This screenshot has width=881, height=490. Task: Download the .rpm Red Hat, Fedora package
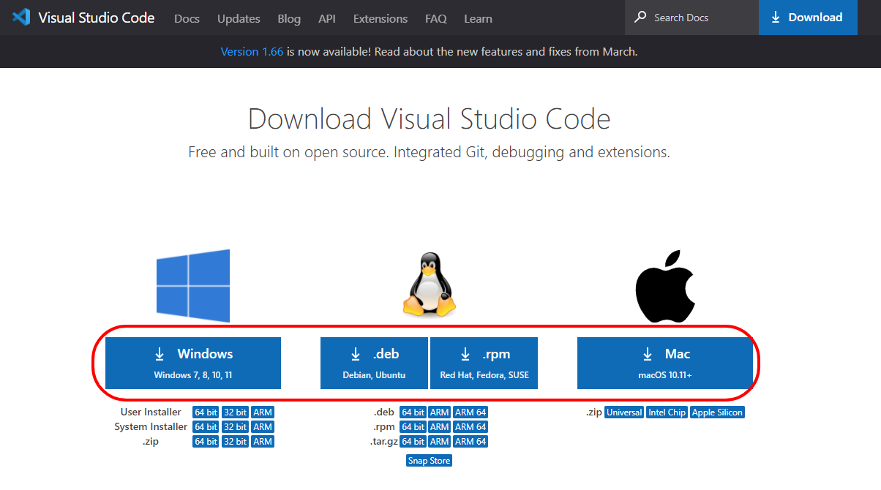click(484, 363)
